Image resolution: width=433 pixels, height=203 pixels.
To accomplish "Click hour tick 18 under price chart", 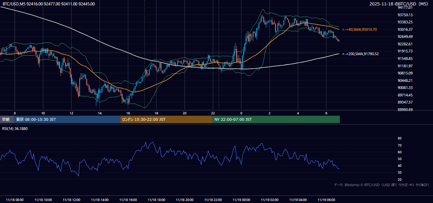I will point(156,113).
